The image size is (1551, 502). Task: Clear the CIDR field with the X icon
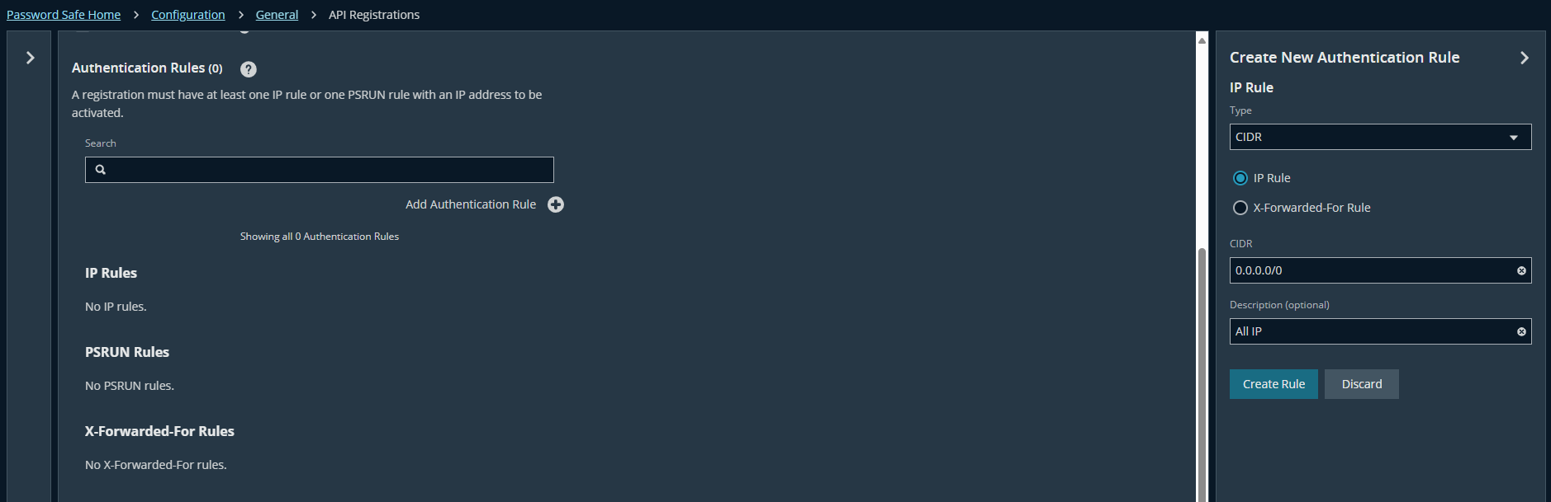[1521, 270]
